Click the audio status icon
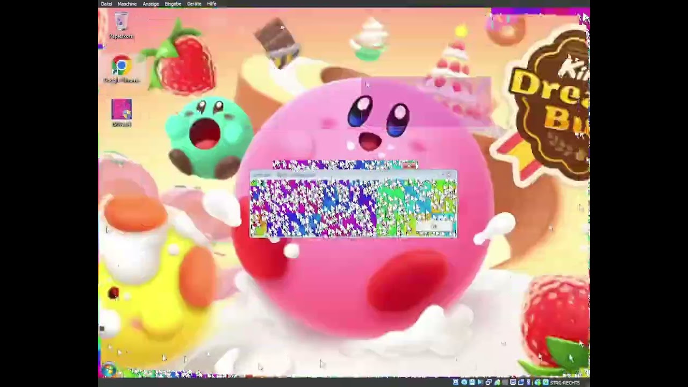The width and height of the screenshot is (688, 387). pos(480,382)
